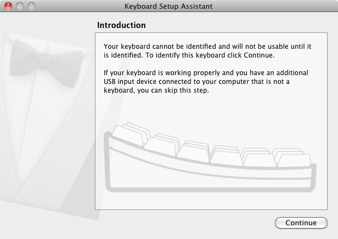This screenshot has width=338, height=239.
Task: Click the keyboard illustration's bottom base edge
Action: pos(209,190)
